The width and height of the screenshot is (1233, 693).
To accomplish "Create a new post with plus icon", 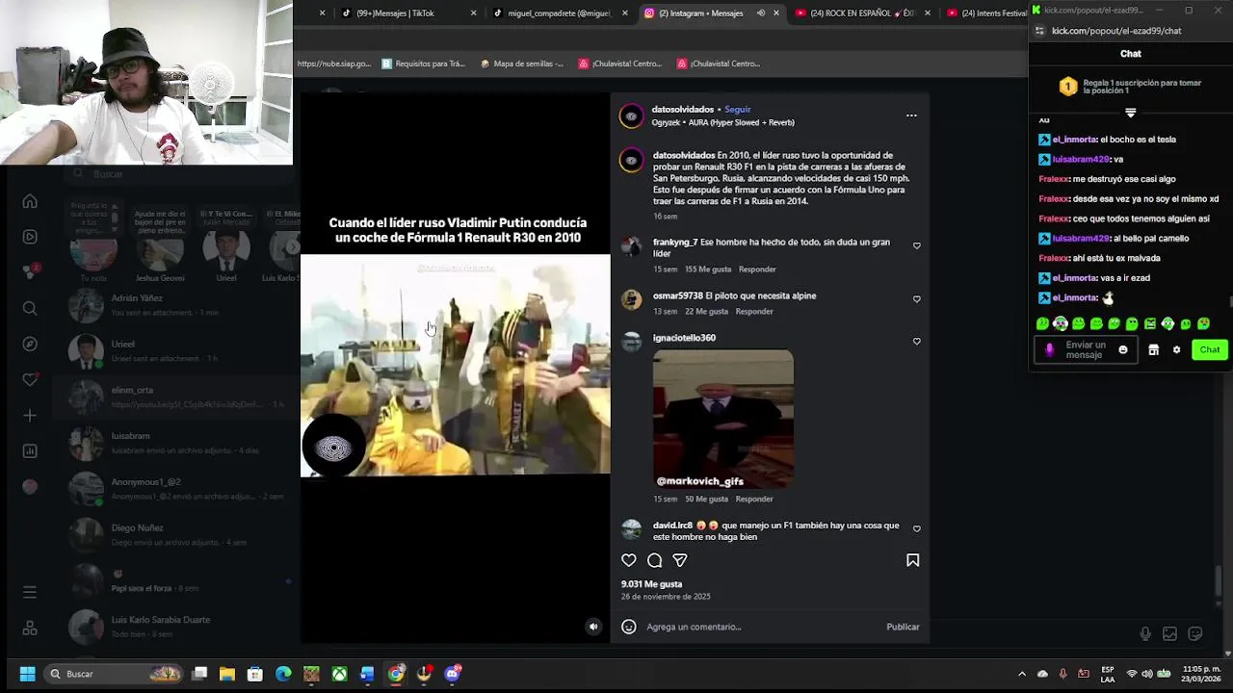I will [30, 415].
